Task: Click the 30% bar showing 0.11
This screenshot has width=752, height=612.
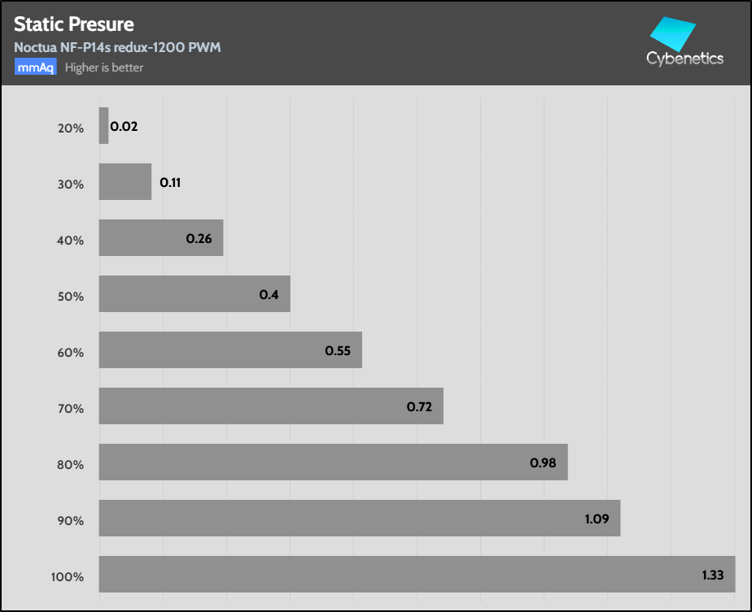Action: 125,181
